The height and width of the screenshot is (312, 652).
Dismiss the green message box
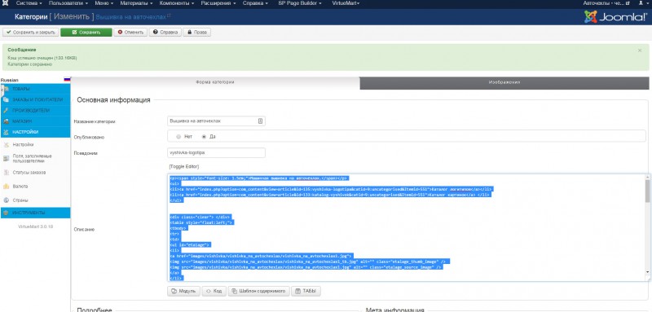640,51
